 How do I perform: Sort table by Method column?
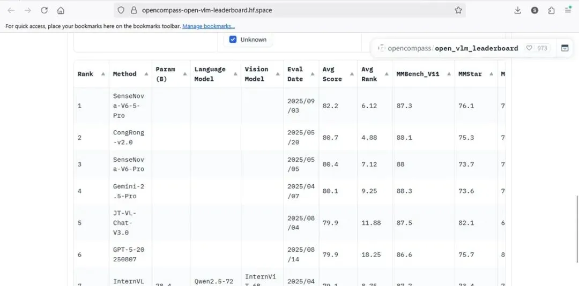(x=146, y=74)
